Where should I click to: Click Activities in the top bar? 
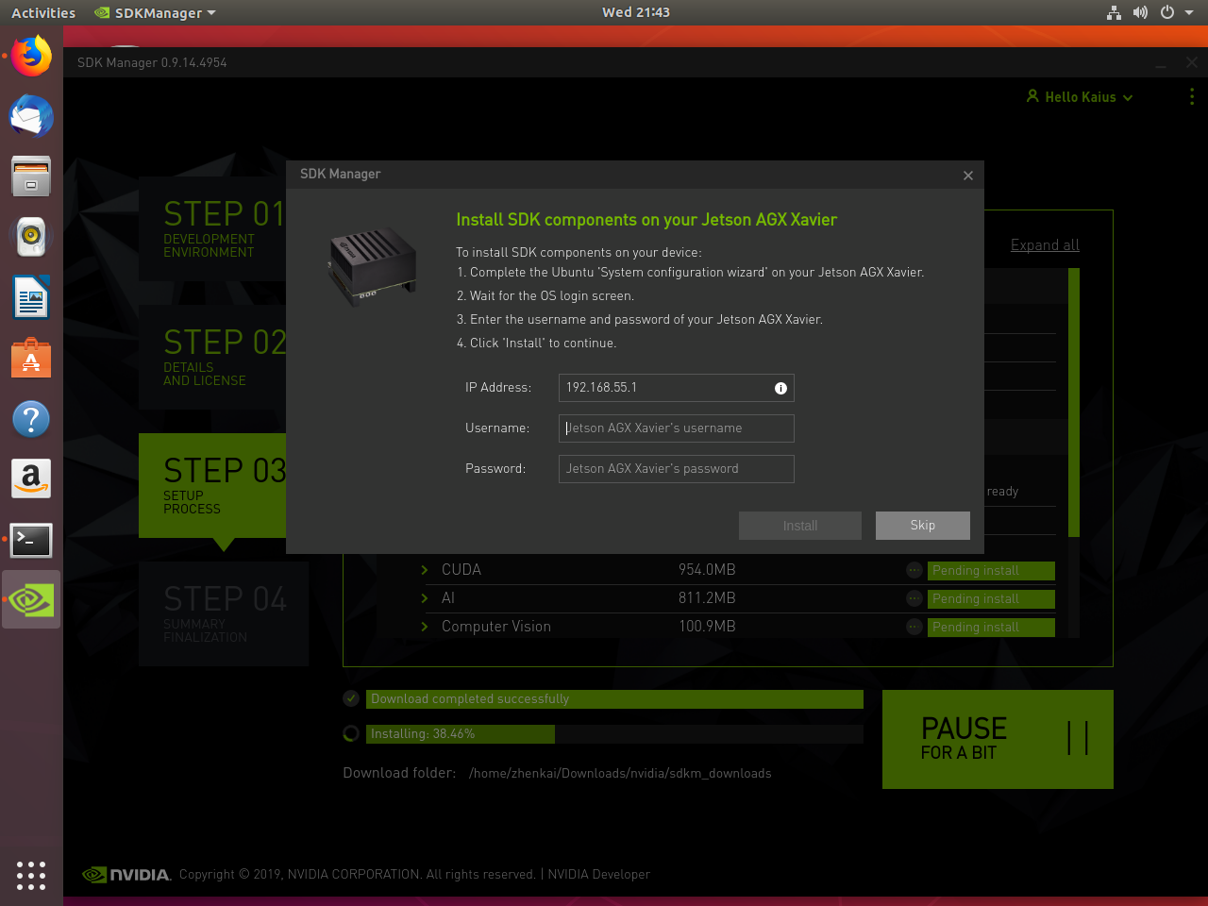pyautogui.click(x=43, y=13)
